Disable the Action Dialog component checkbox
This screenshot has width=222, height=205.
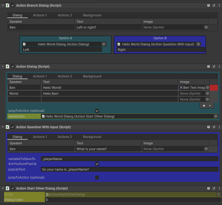pyautogui.click(x=12, y=66)
